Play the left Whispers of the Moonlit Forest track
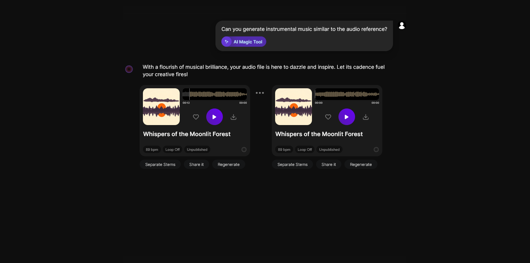Viewport: 530px width, 263px height. pyautogui.click(x=214, y=117)
